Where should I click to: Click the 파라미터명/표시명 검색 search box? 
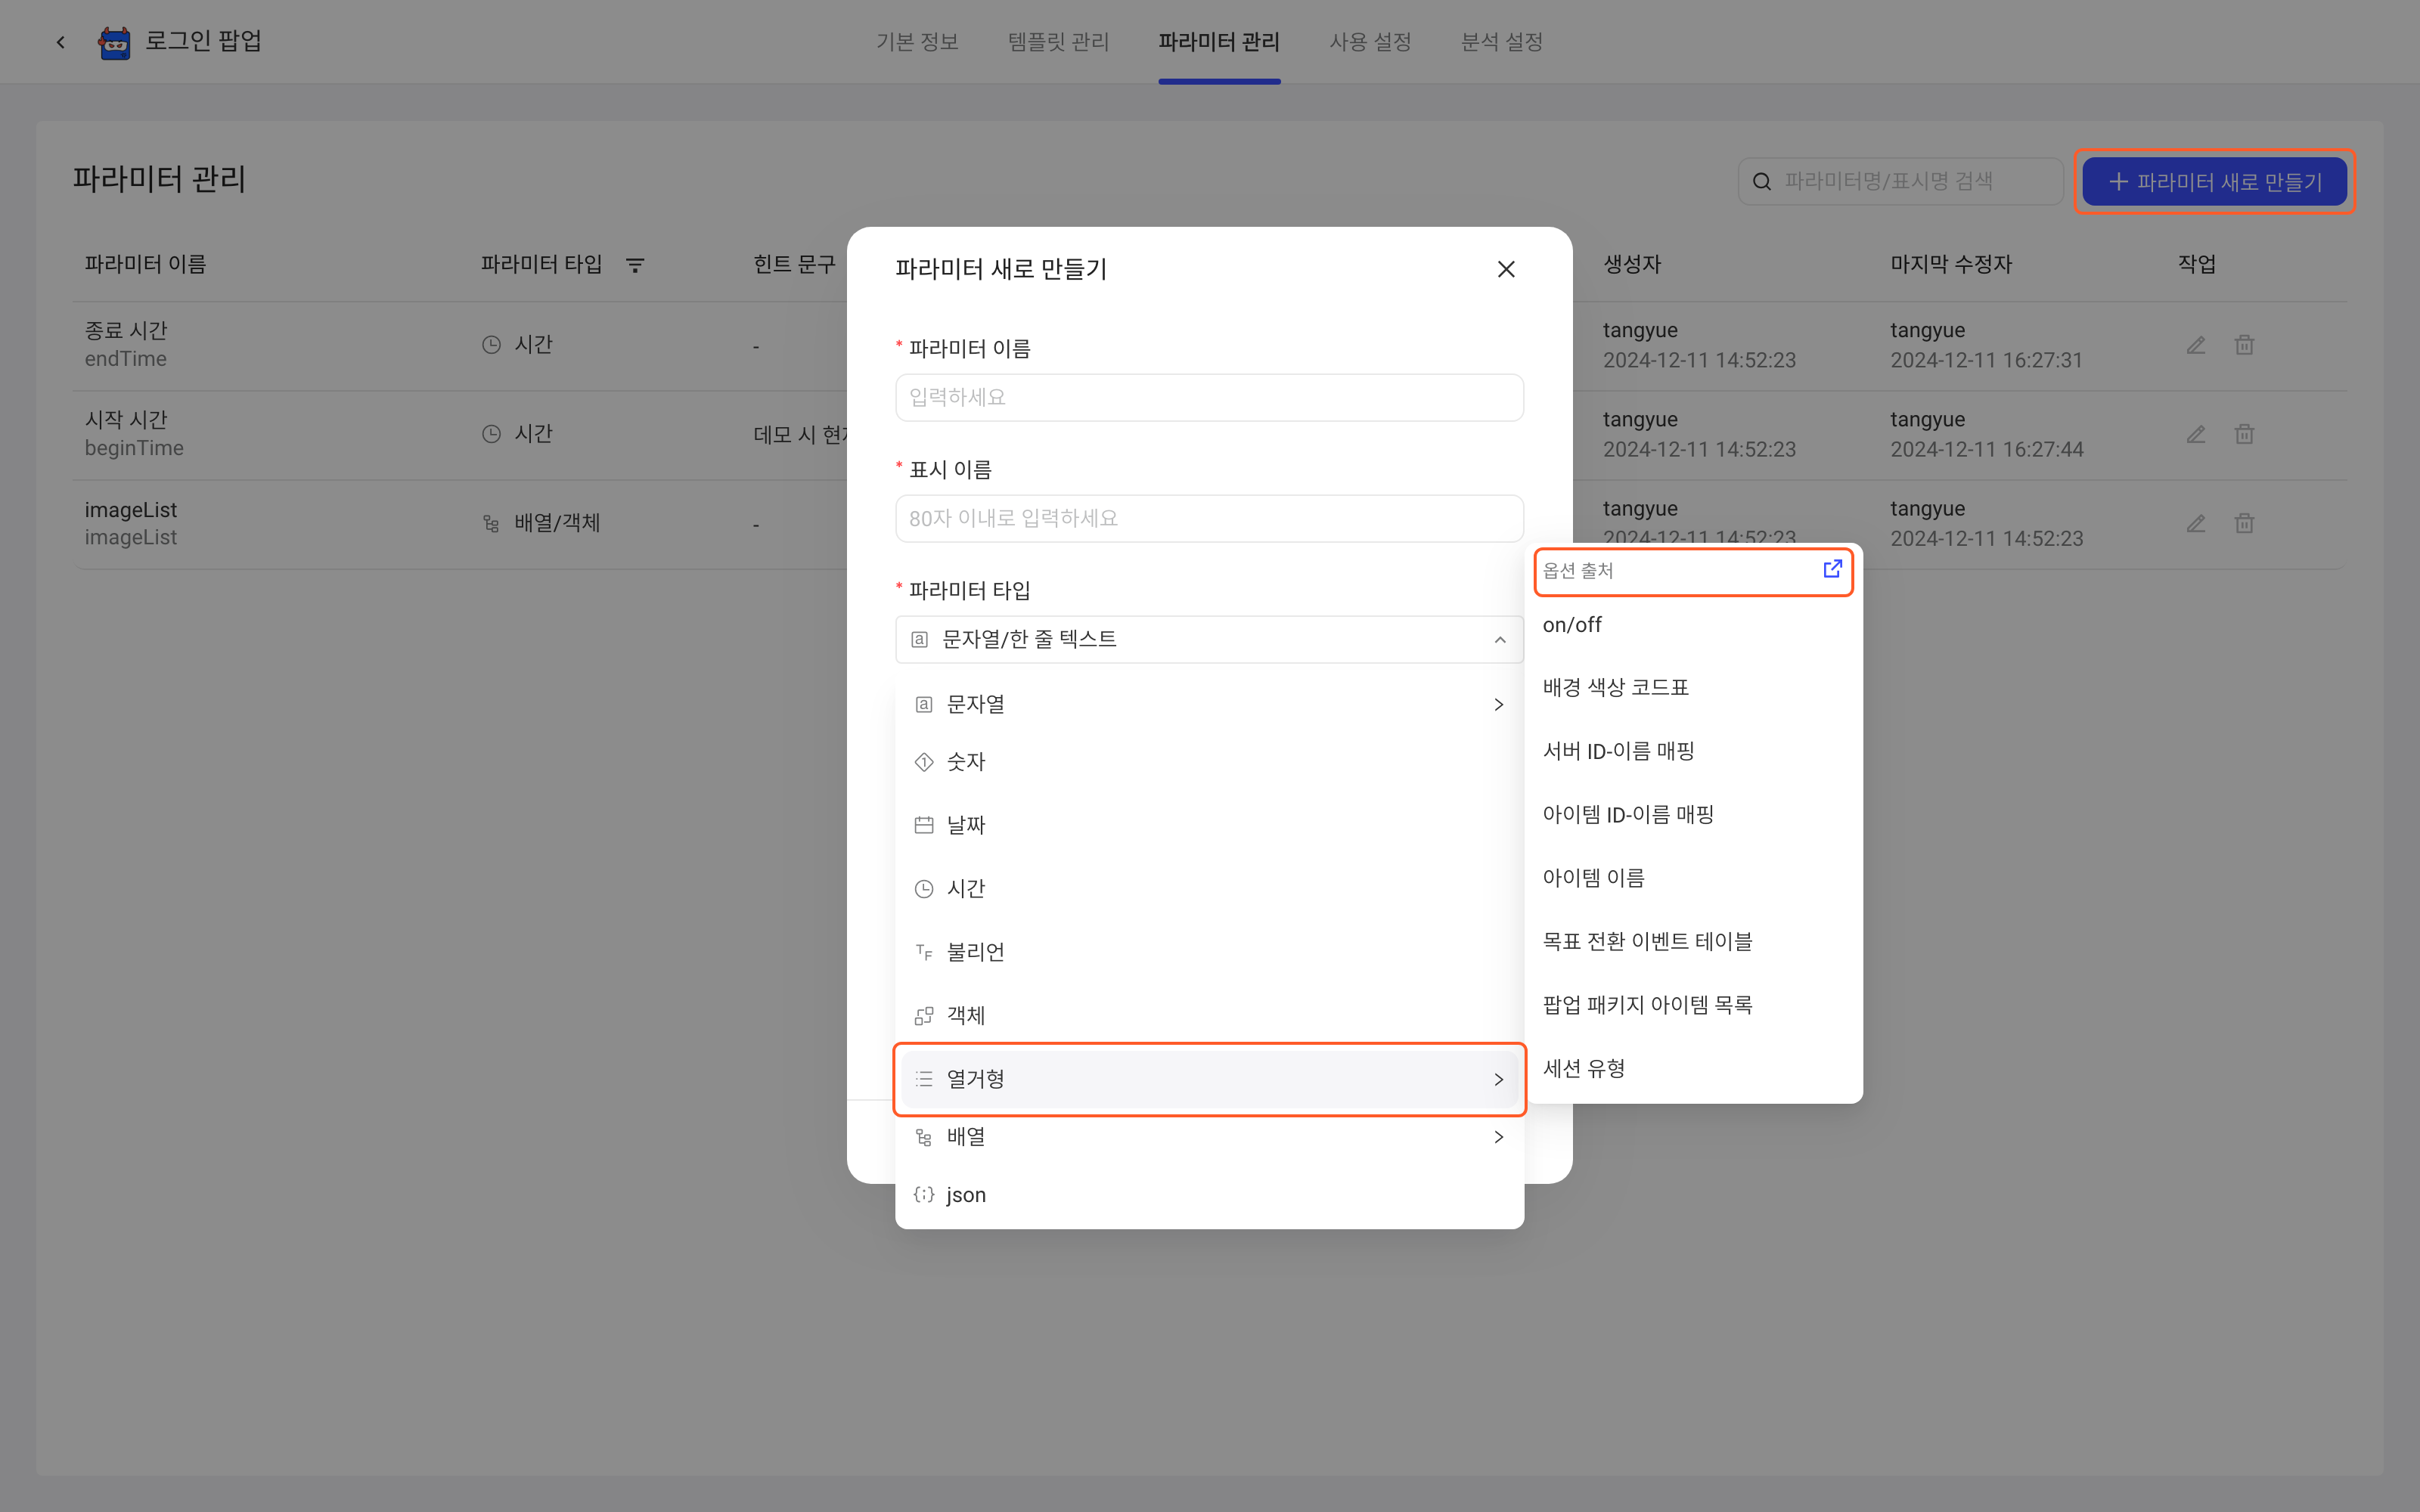click(1900, 181)
